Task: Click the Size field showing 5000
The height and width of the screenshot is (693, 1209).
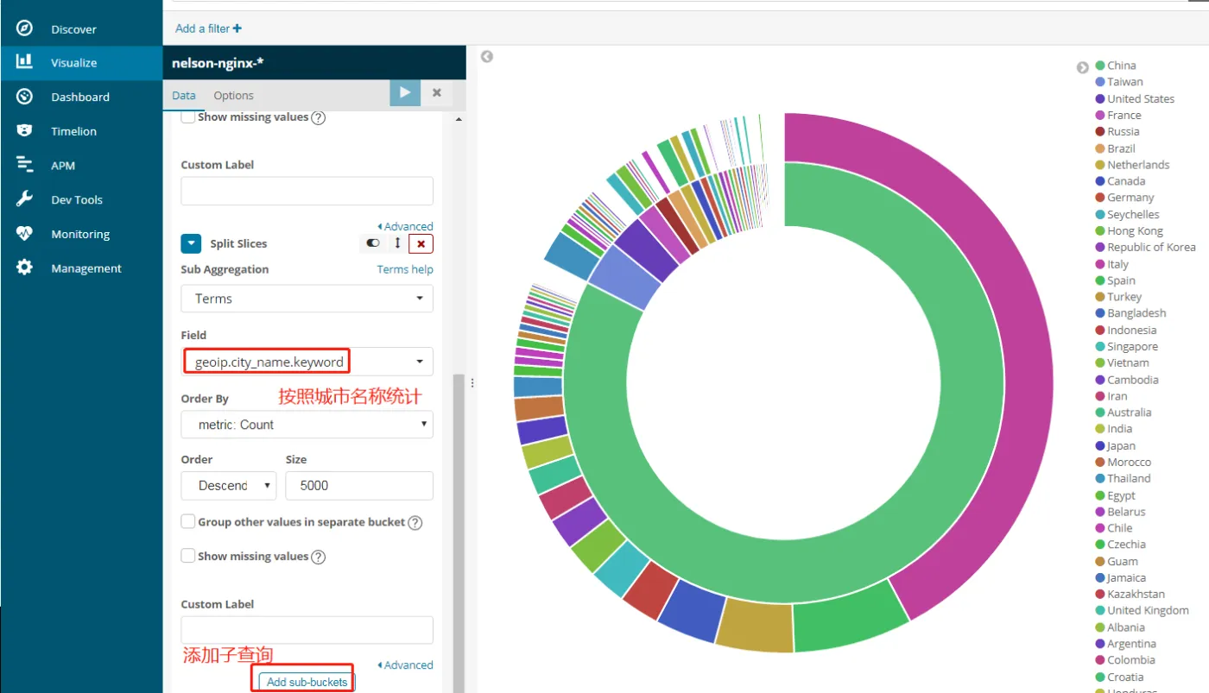Action: (x=358, y=485)
